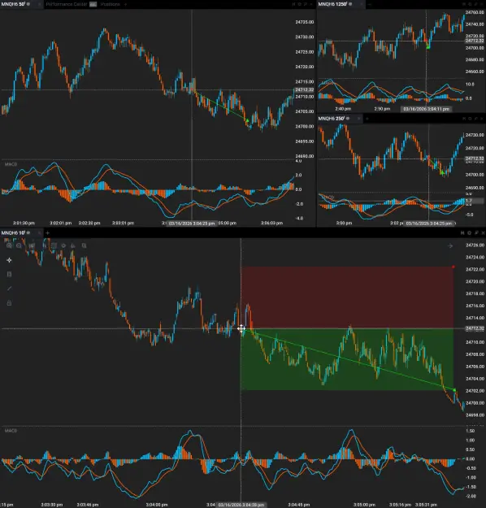
Task: Click the green profit-target zone on bottom chart
Action: (347, 359)
